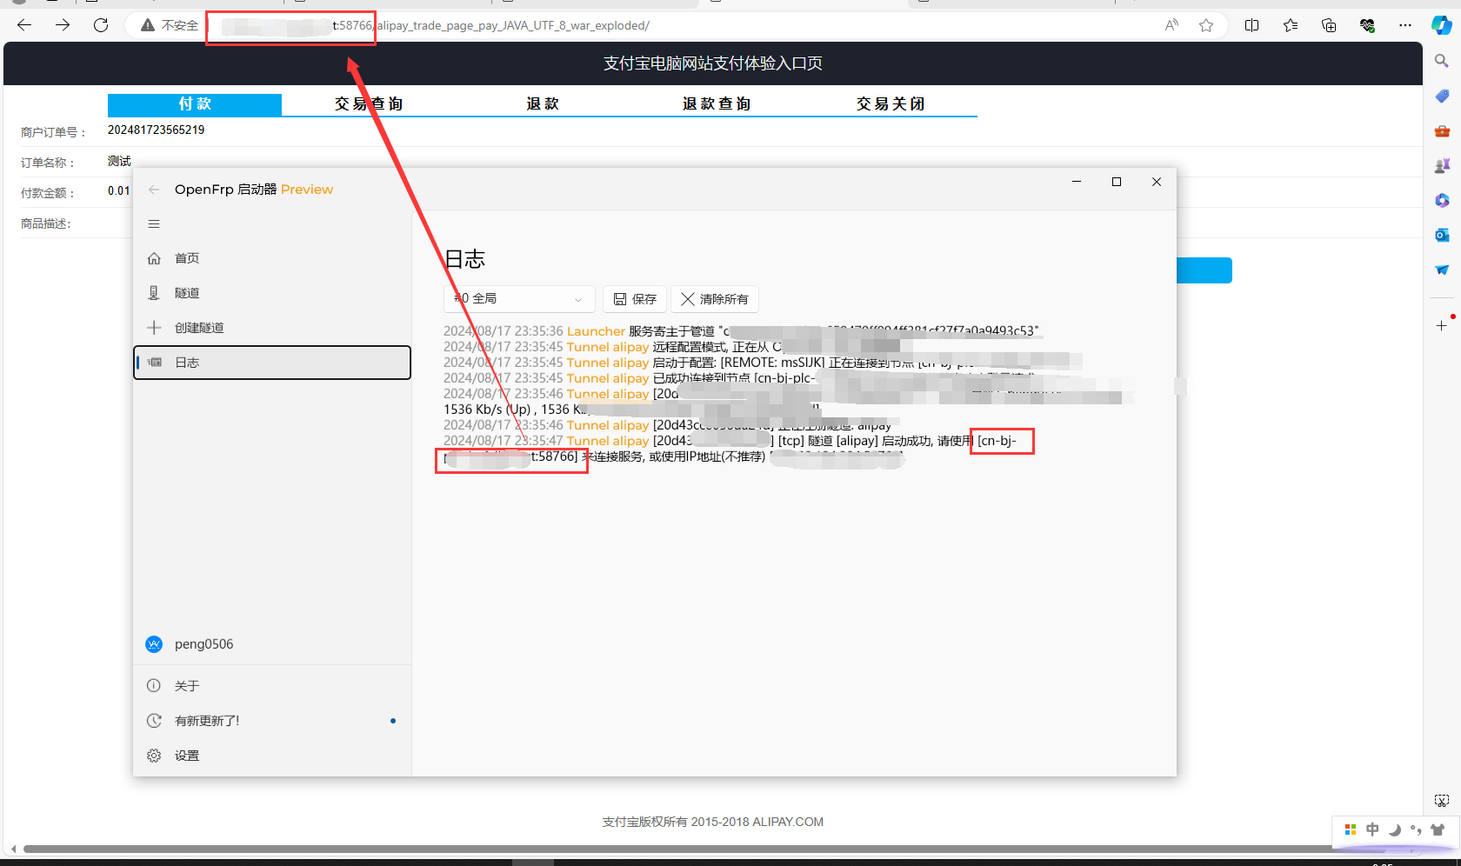Open 隧道 in OpenFrp sidebar
This screenshot has height=866, width=1461.
pyautogui.click(x=272, y=293)
